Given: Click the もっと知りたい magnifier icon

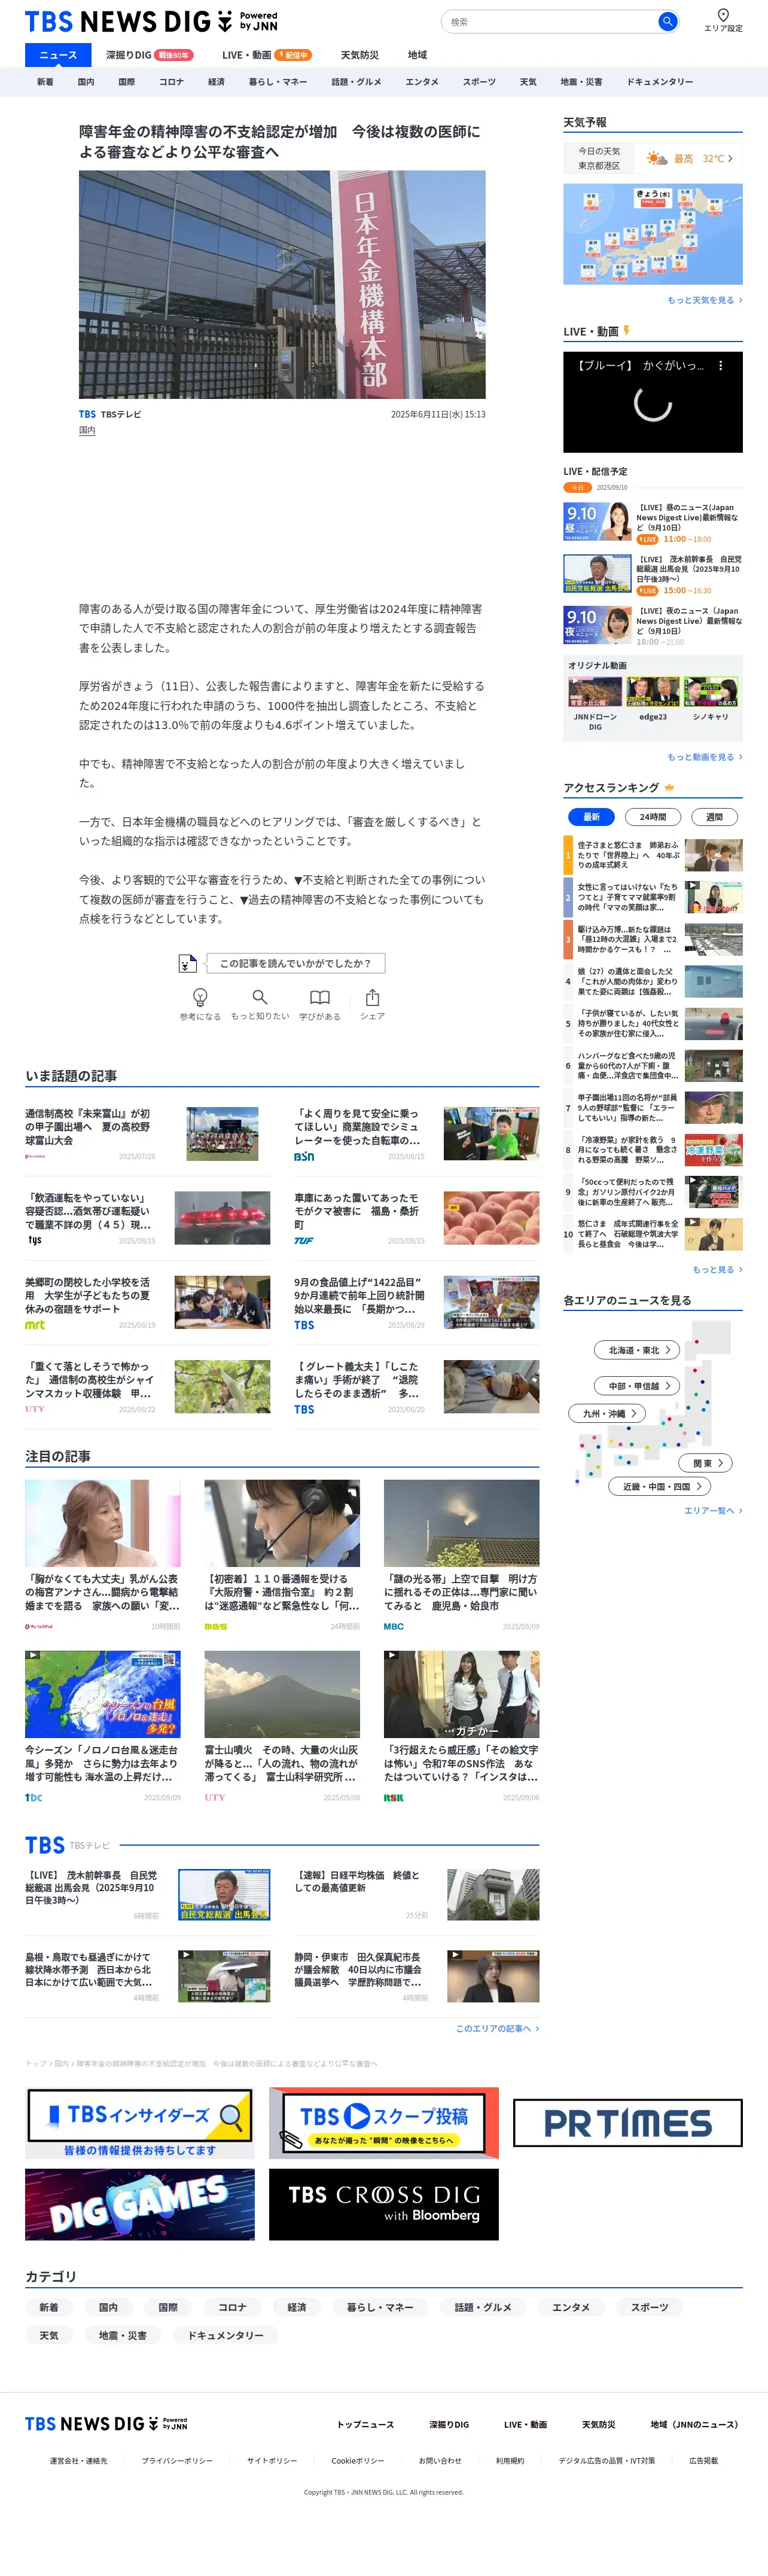Looking at the screenshot, I should pos(260,997).
